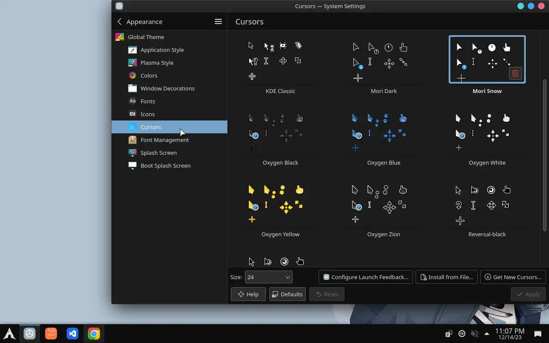Viewport: 549px width, 343px height.
Task: Open the cursor Size dropdown
Action: [268, 277]
